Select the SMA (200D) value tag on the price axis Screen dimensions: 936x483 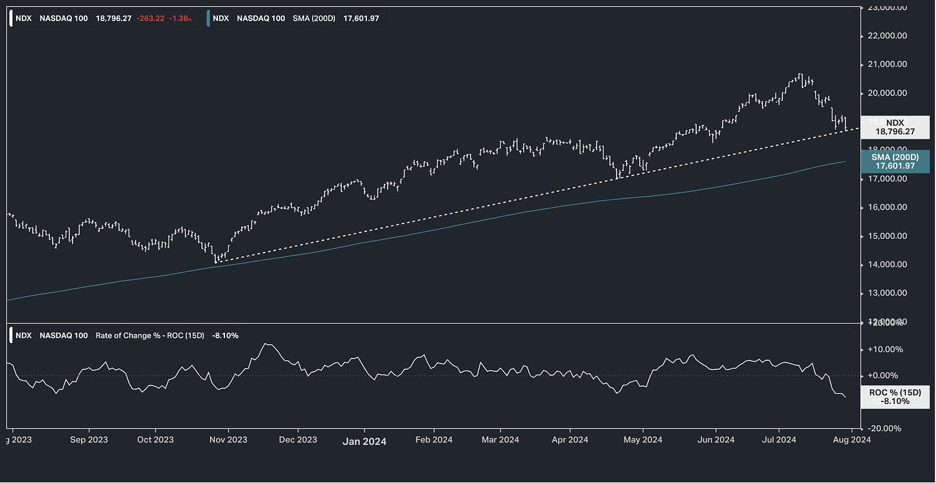(x=894, y=161)
